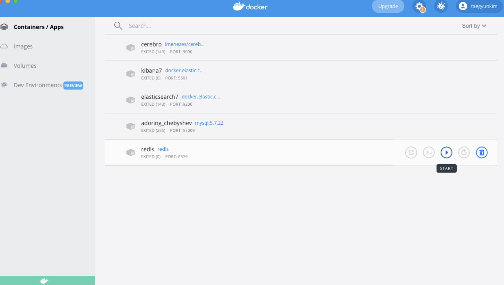Click kibana7's PORT: 5601 text
Image resolution: width=504 pixels, height=285 pixels.
click(176, 78)
